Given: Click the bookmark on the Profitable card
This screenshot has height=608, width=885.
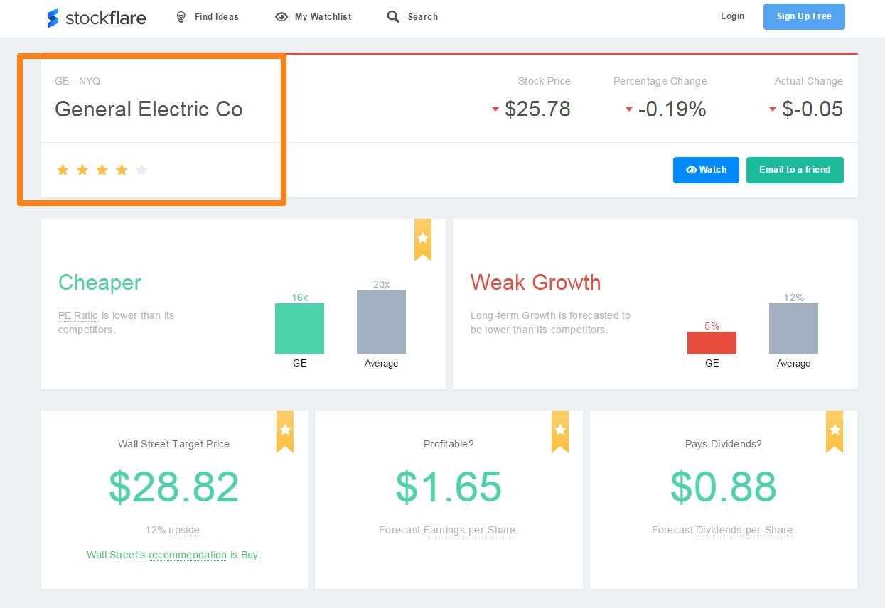Looking at the screenshot, I should click(559, 431).
